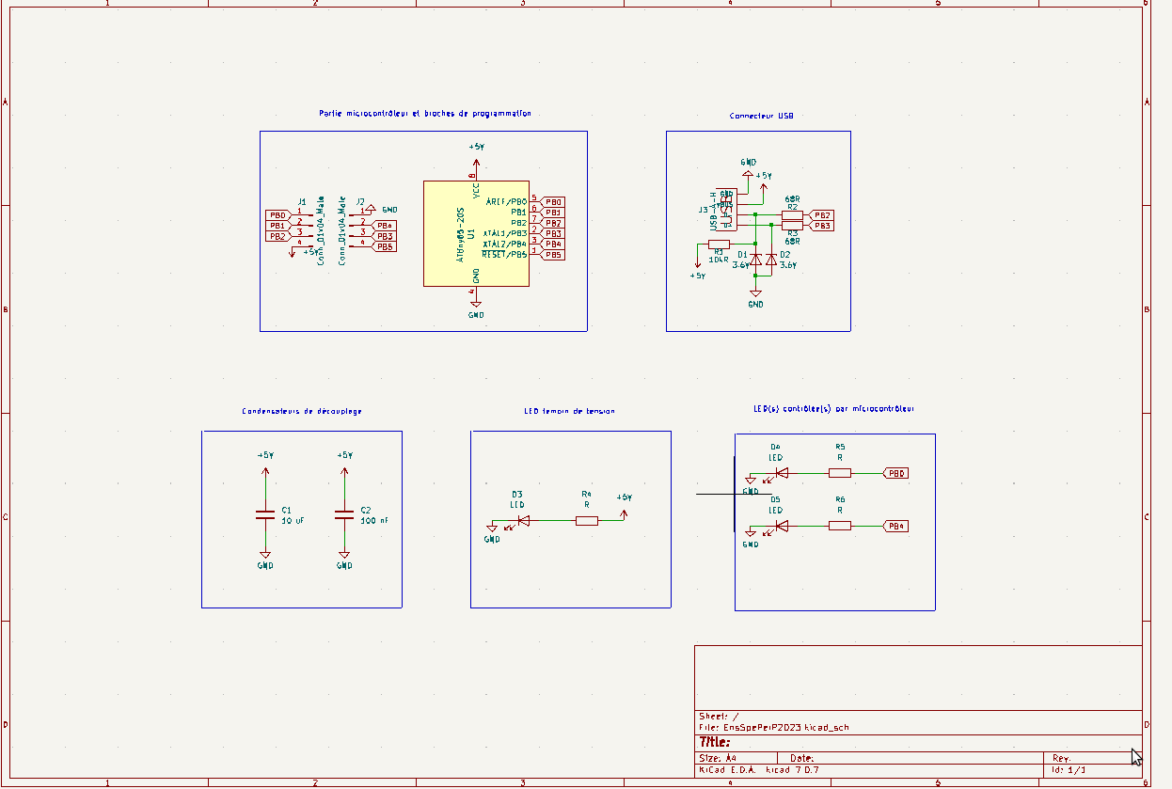
Task: Select the PB3 label next to R3
Action: click(x=821, y=226)
